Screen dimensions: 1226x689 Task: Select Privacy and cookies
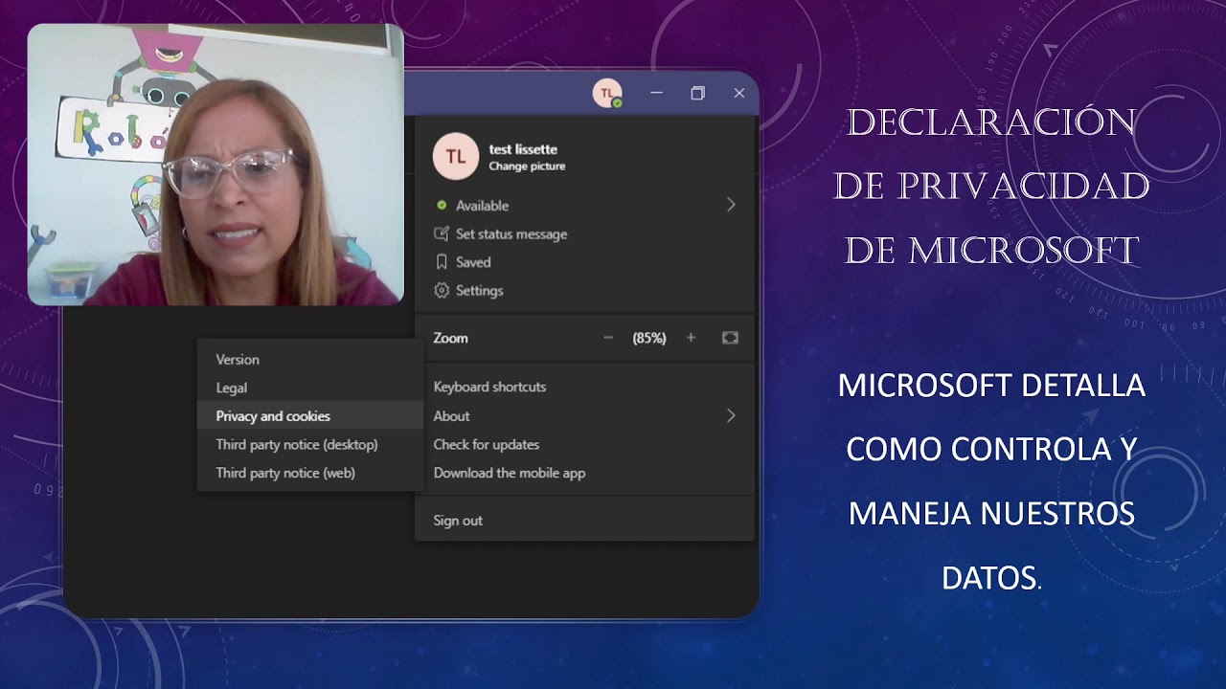click(273, 416)
